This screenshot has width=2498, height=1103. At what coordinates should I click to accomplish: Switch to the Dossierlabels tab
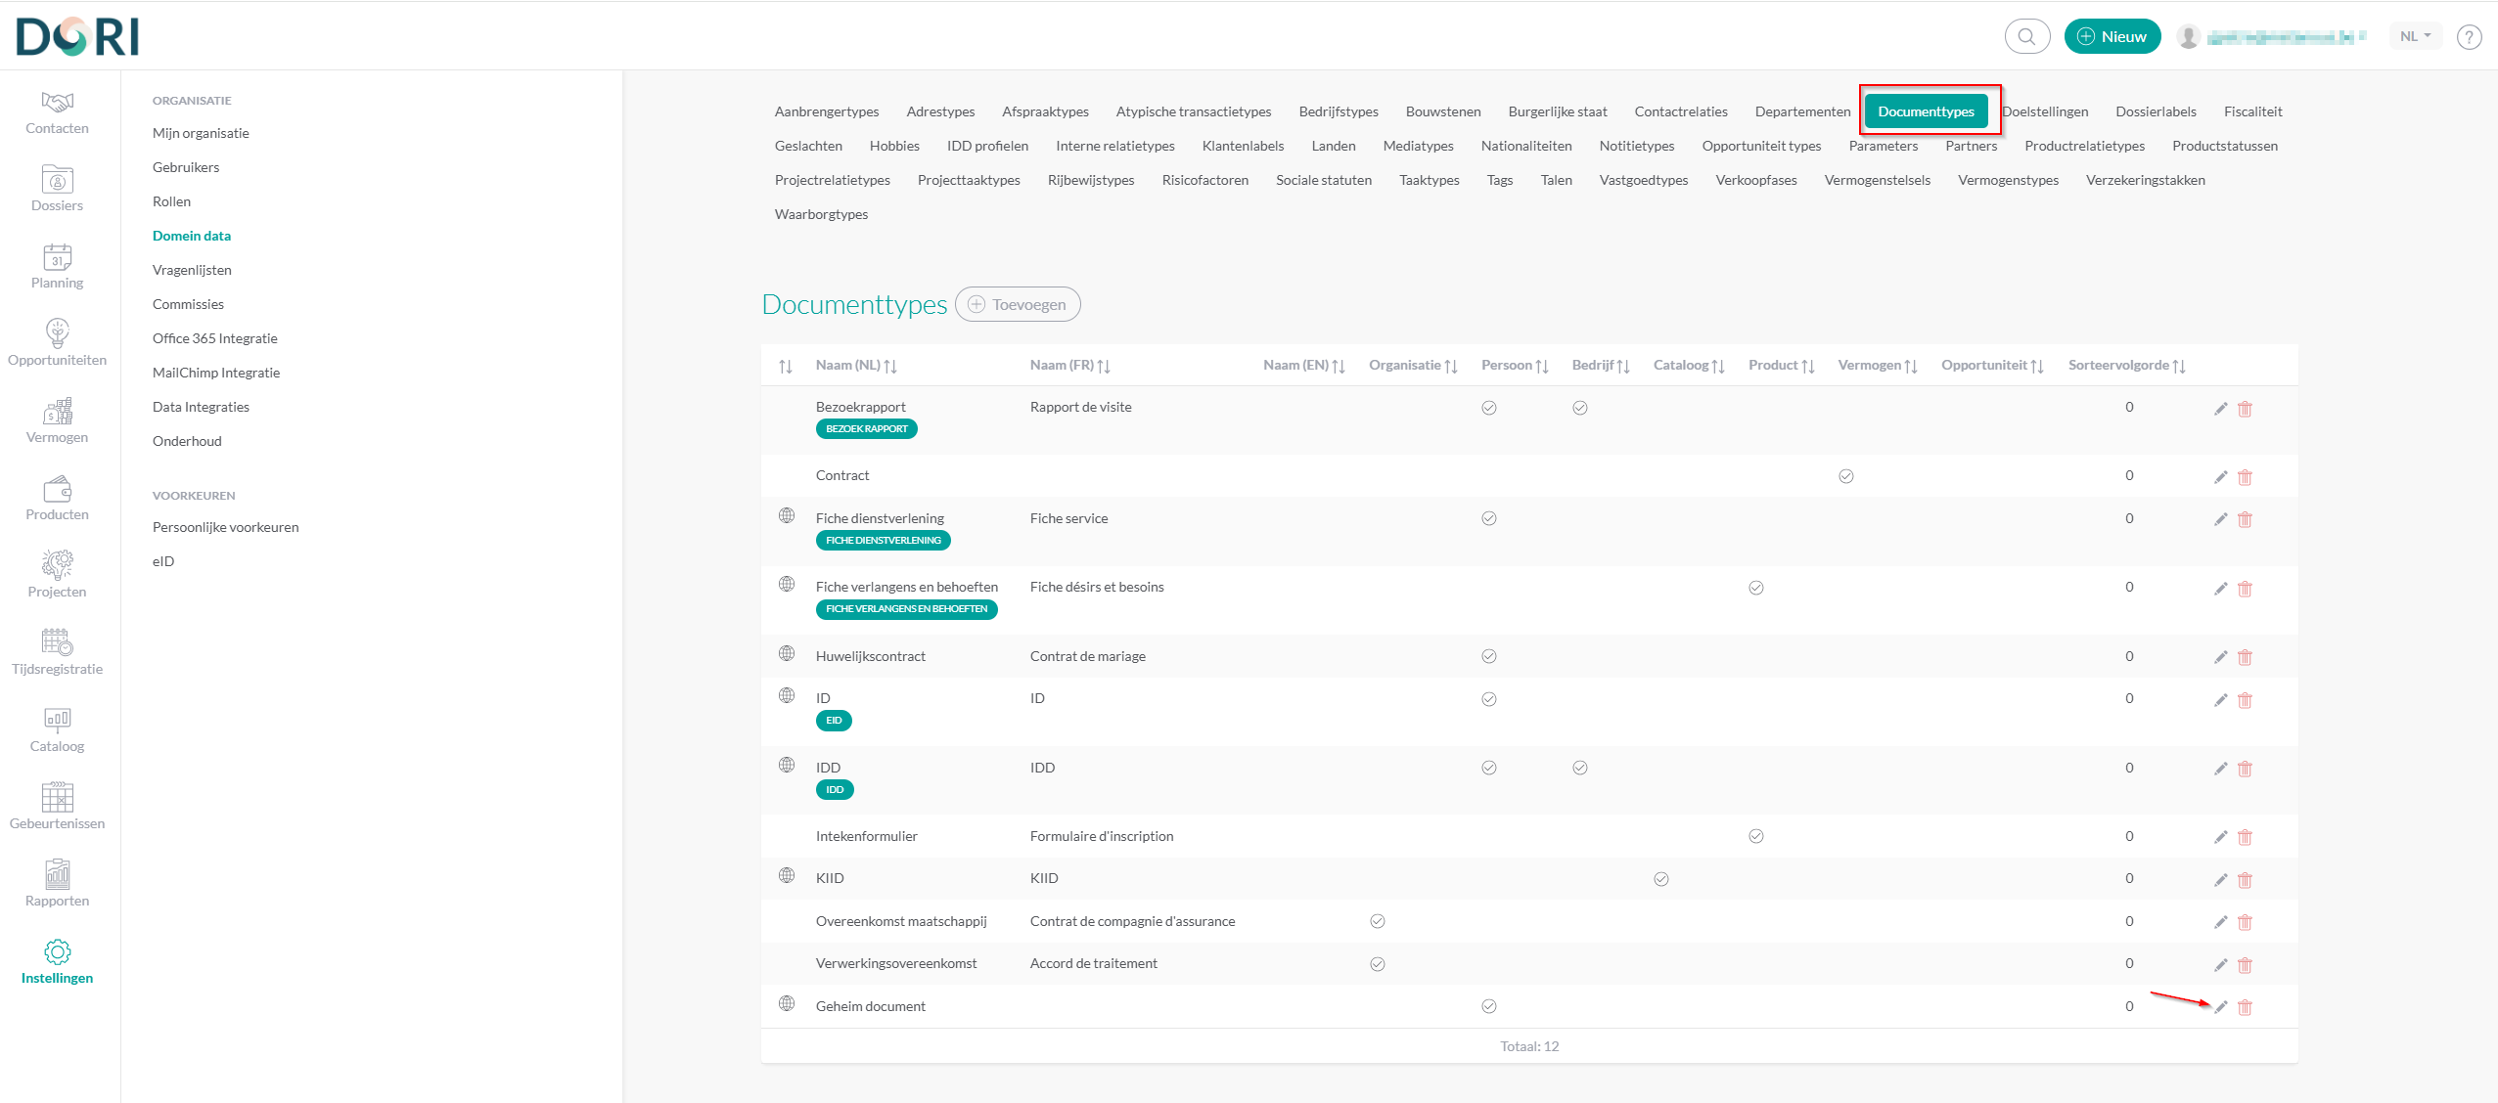pos(2155,111)
